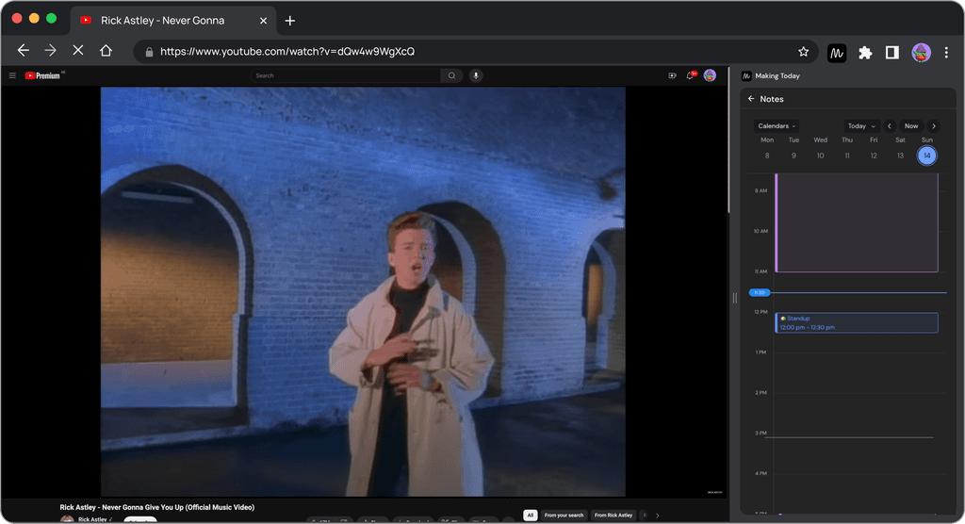
Task: Open the browser home page
Action: [106, 51]
